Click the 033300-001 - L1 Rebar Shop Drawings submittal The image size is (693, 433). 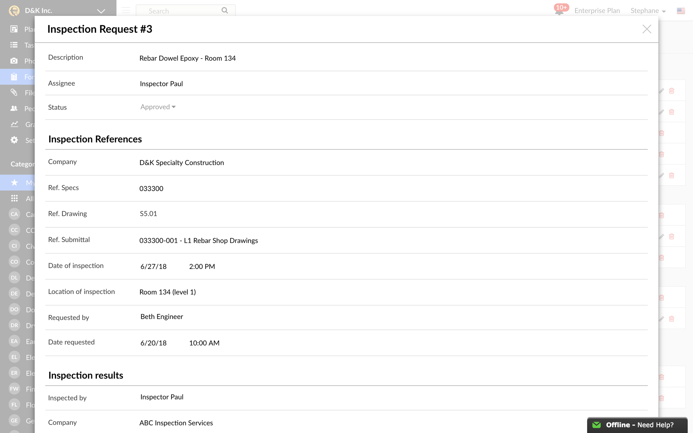(199, 241)
